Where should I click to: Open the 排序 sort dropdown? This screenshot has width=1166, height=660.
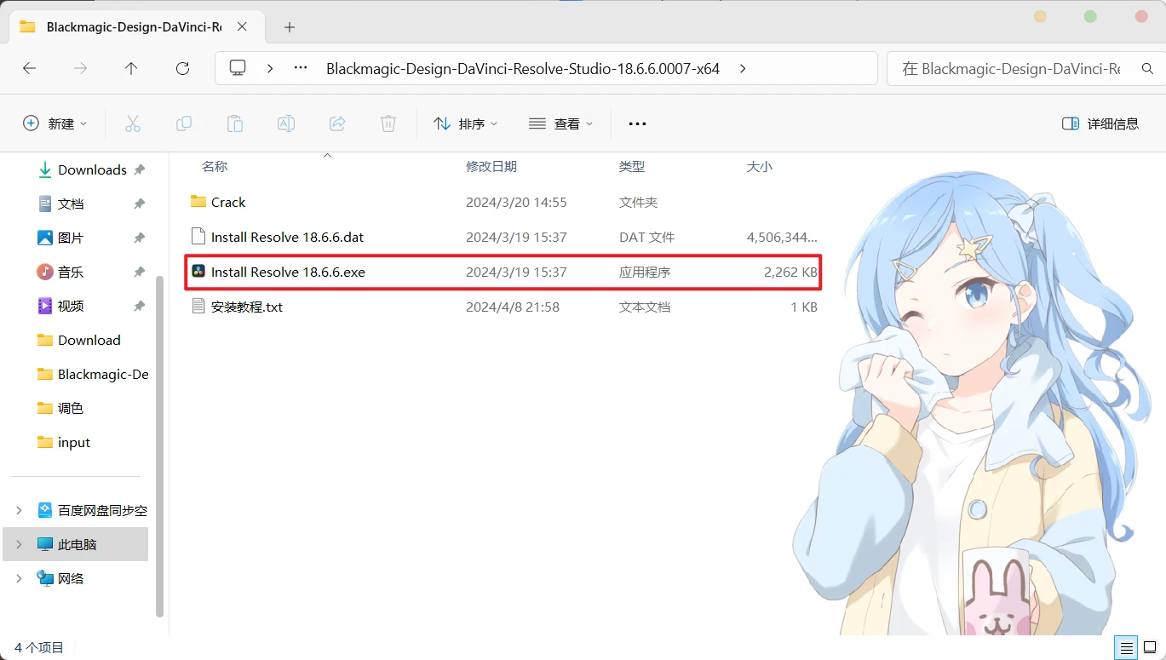pos(465,123)
